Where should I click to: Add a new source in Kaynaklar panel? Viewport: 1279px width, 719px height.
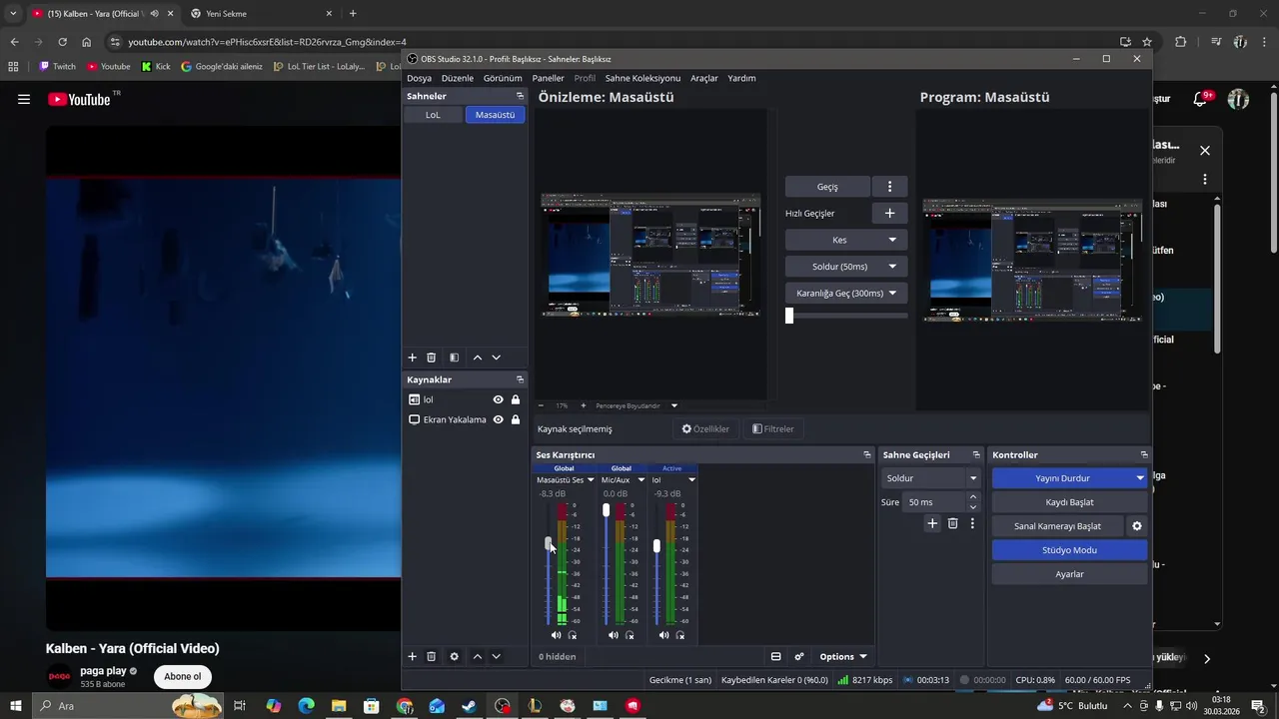[x=412, y=656]
